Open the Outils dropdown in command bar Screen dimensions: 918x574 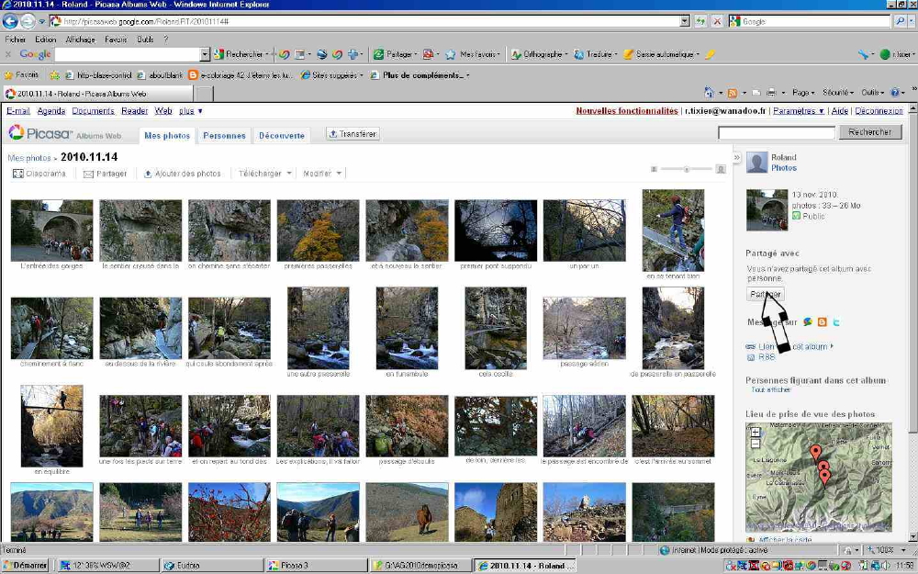(872, 93)
